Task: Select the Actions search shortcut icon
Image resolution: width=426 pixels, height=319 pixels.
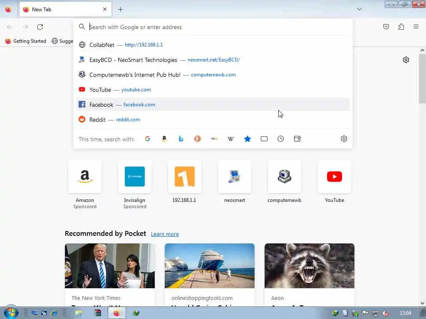Action: (297, 139)
